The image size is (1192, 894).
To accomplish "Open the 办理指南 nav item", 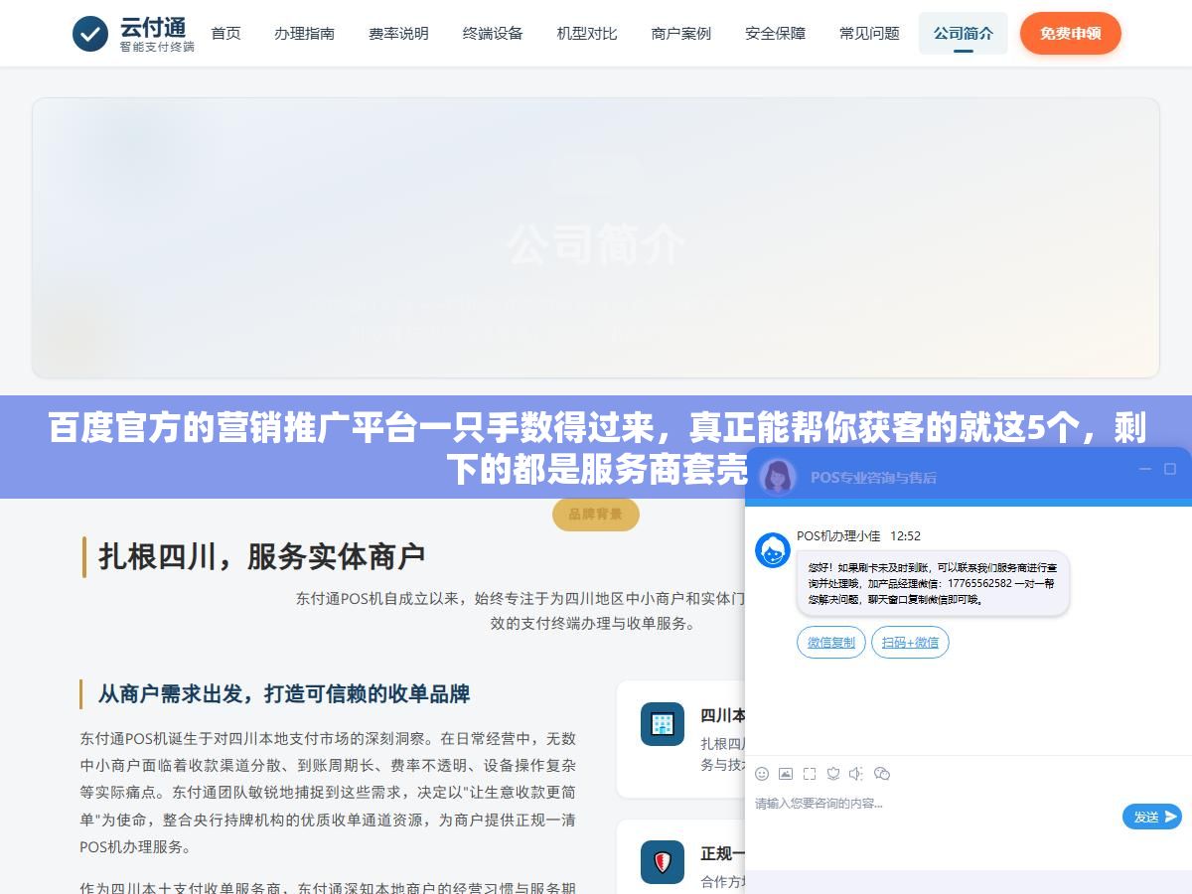I will [x=305, y=34].
